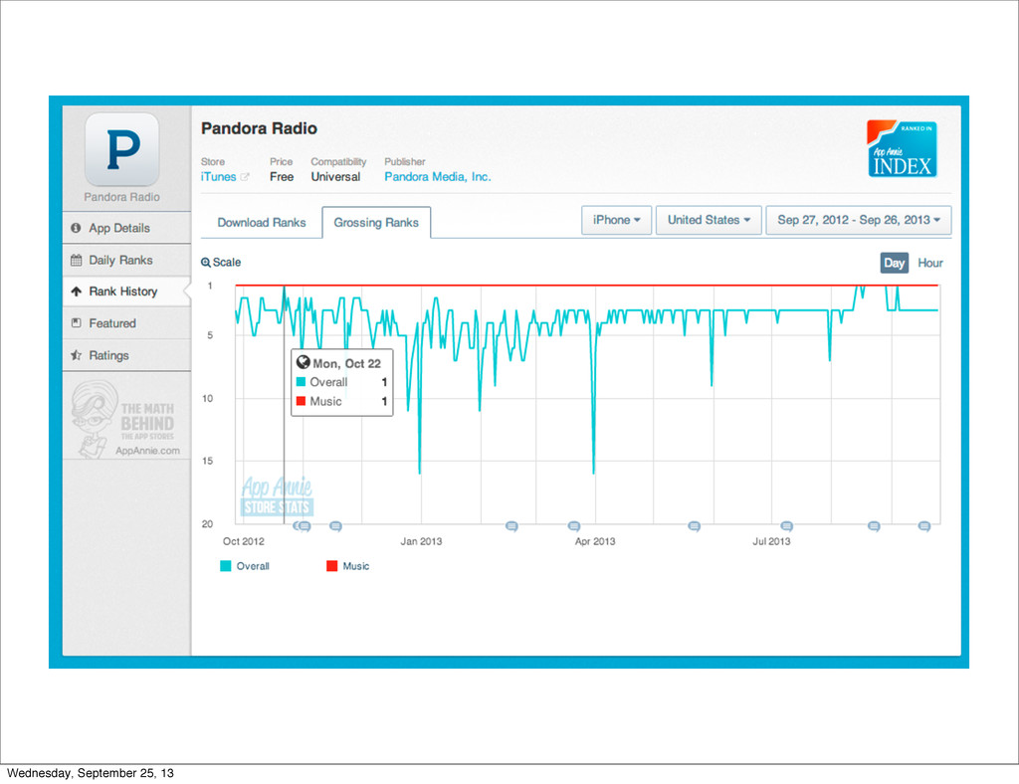Toggle the Overall series in legend

coord(245,566)
